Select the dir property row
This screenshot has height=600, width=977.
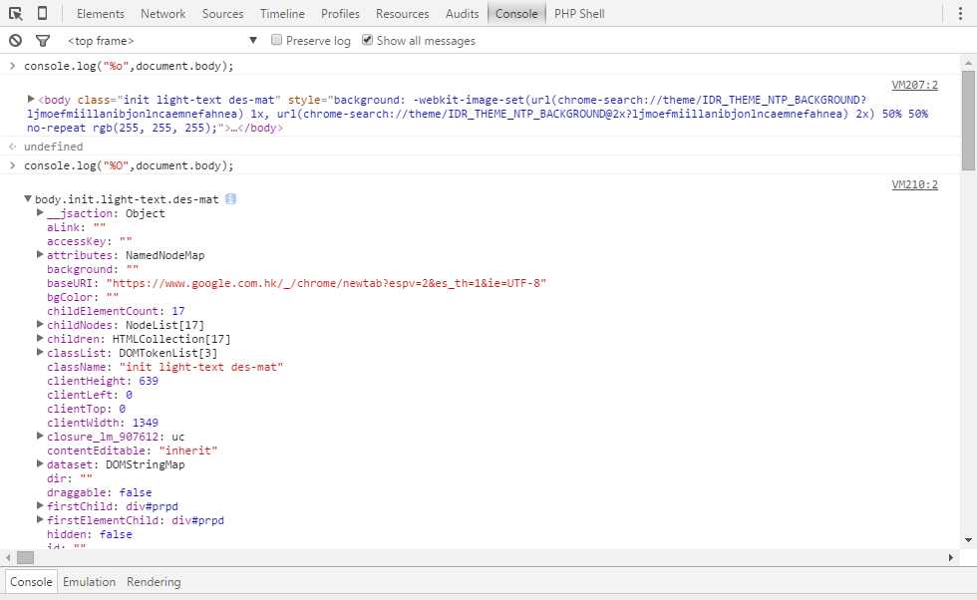70,478
